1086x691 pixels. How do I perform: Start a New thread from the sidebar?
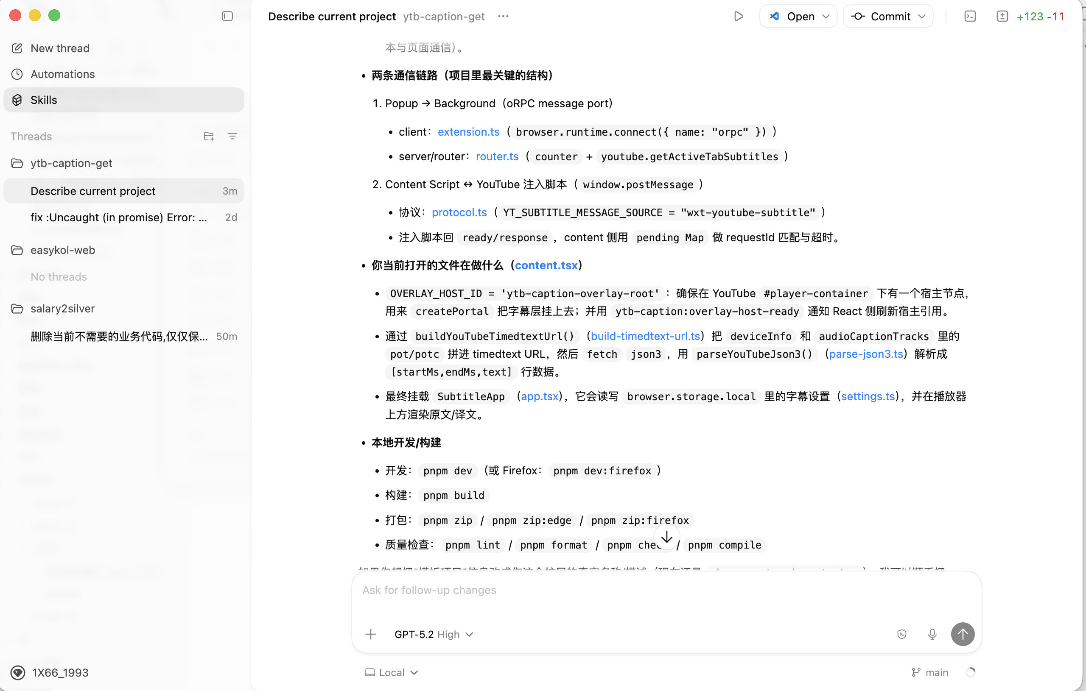pyautogui.click(x=59, y=48)
